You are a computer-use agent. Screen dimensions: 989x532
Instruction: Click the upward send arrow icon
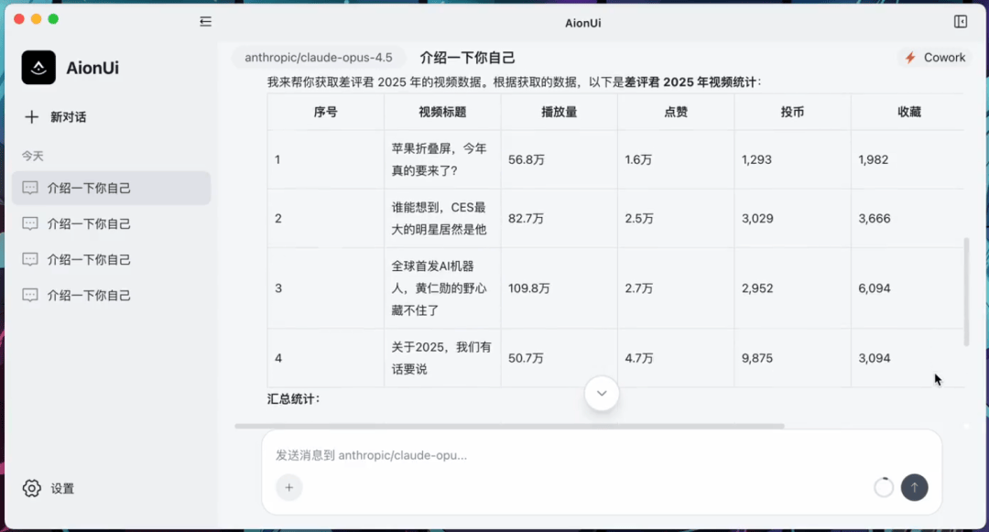click(x=914, y=487)
